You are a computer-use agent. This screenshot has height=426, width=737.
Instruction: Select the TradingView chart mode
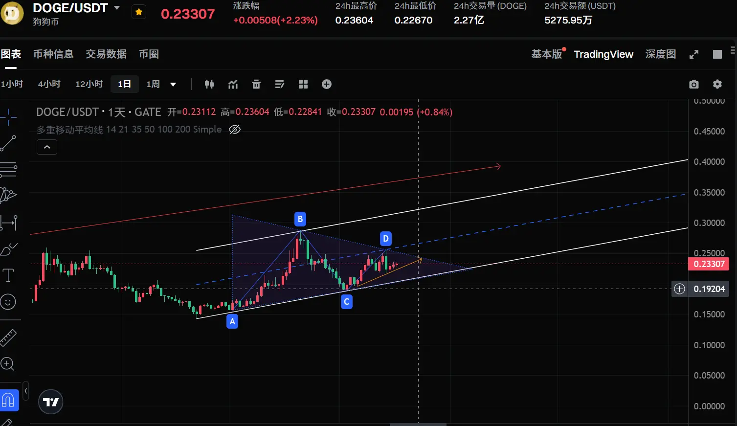(603, 54)
